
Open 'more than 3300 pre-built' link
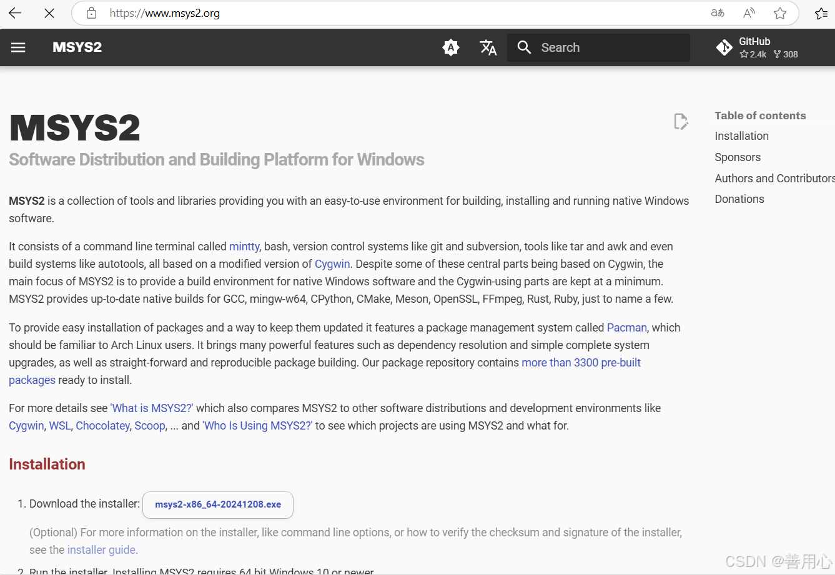click(x=581, y=363)
